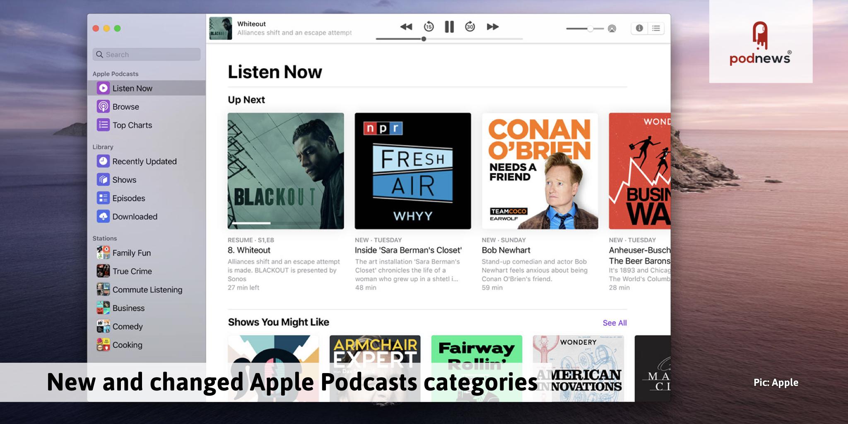The width and height of the screenshot is (848, 424).
Task: Open Recently Updated in the Library
Action: tap(144, 161)
